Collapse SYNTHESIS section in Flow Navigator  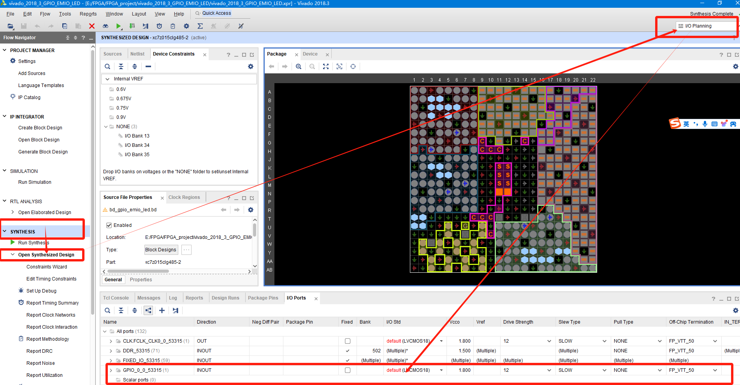coord(5,232)
